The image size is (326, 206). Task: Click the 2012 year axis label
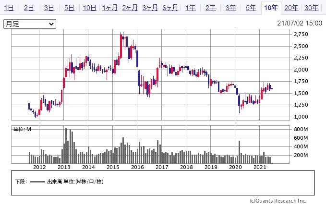tap(39, 167)
